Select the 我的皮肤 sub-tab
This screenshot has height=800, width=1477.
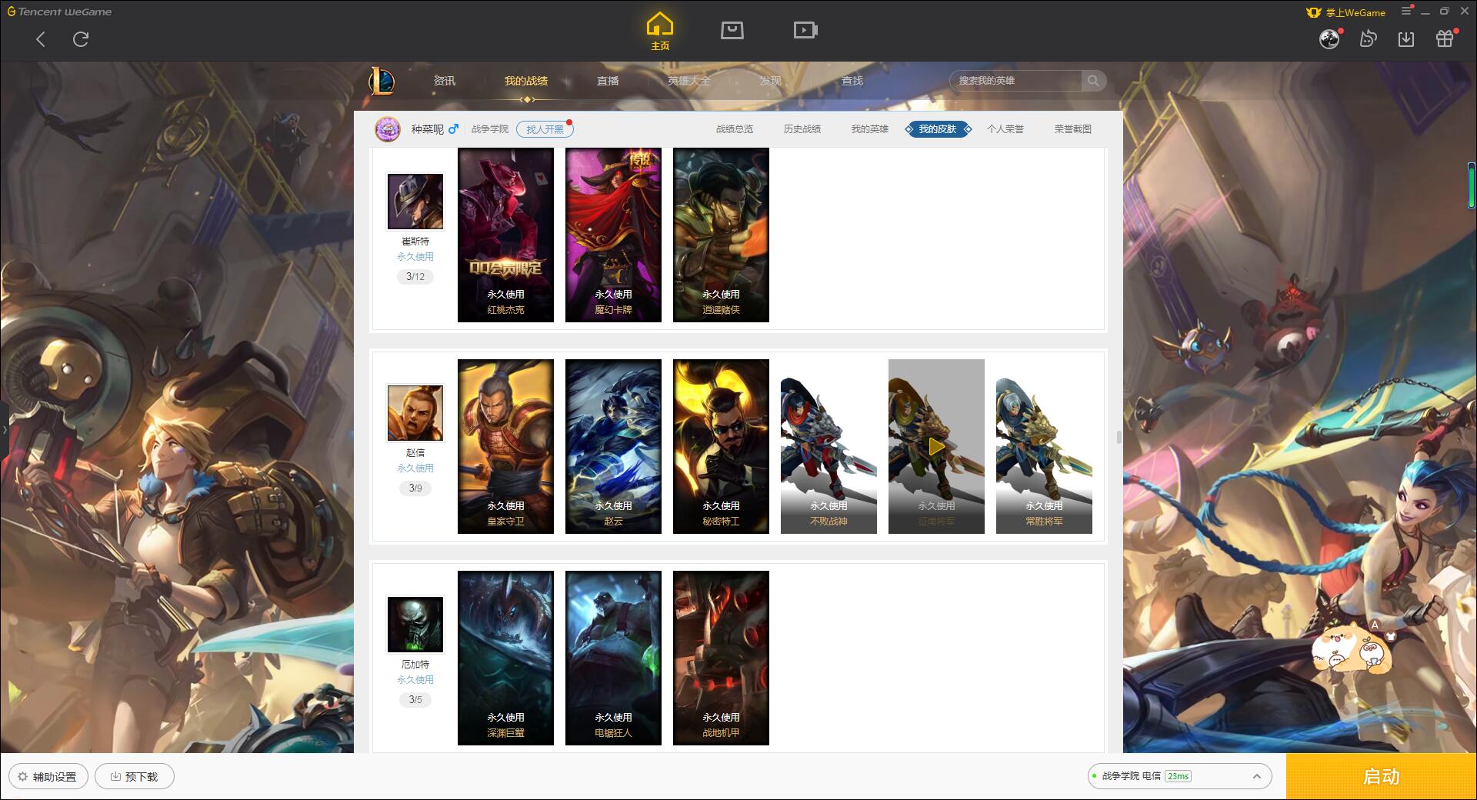pos(938,129)
